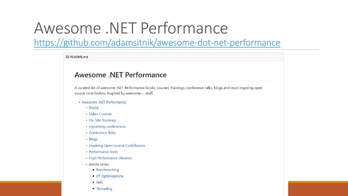Open the Awesome .NET Performance contents link

[x=104, y=102]
